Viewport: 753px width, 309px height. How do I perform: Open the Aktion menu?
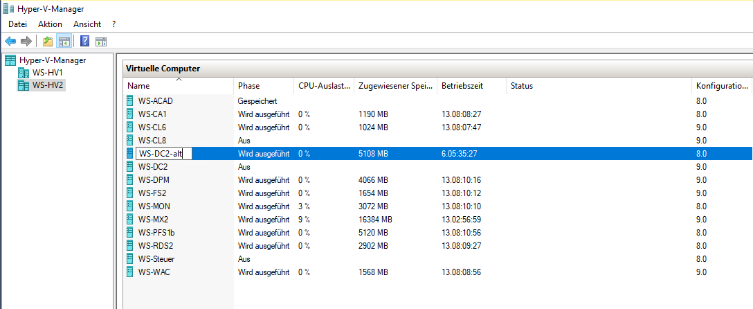pos(50,24)
